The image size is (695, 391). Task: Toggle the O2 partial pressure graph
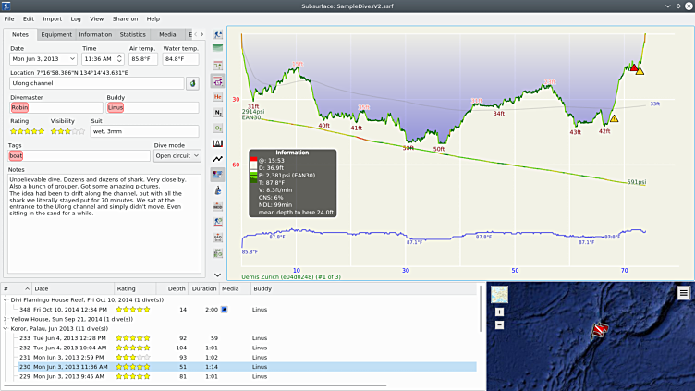(218, 128)
